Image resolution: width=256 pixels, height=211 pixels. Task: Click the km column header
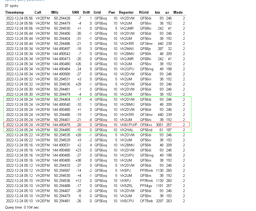pos(157,12)
